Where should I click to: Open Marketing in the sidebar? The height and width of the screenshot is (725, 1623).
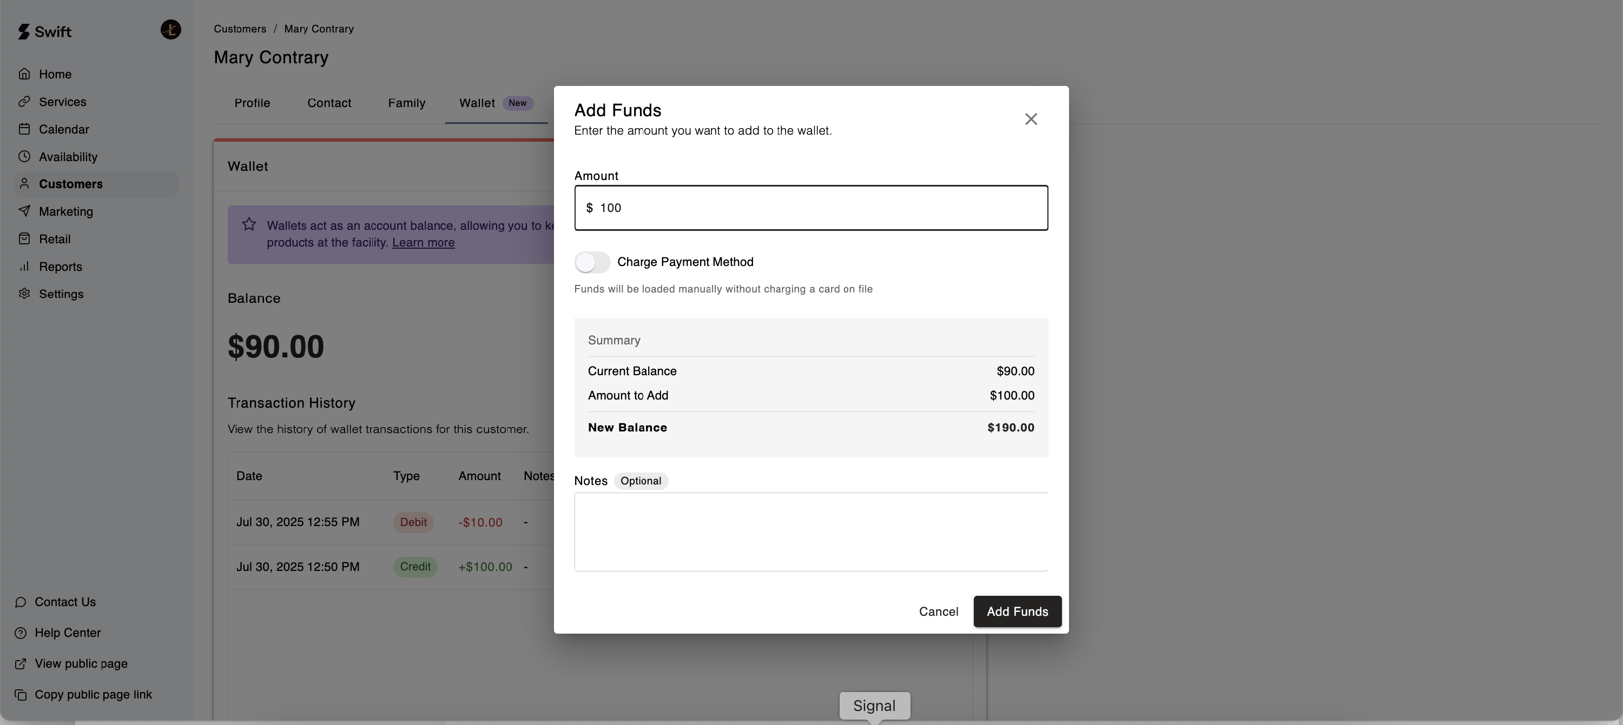(96, 211)
